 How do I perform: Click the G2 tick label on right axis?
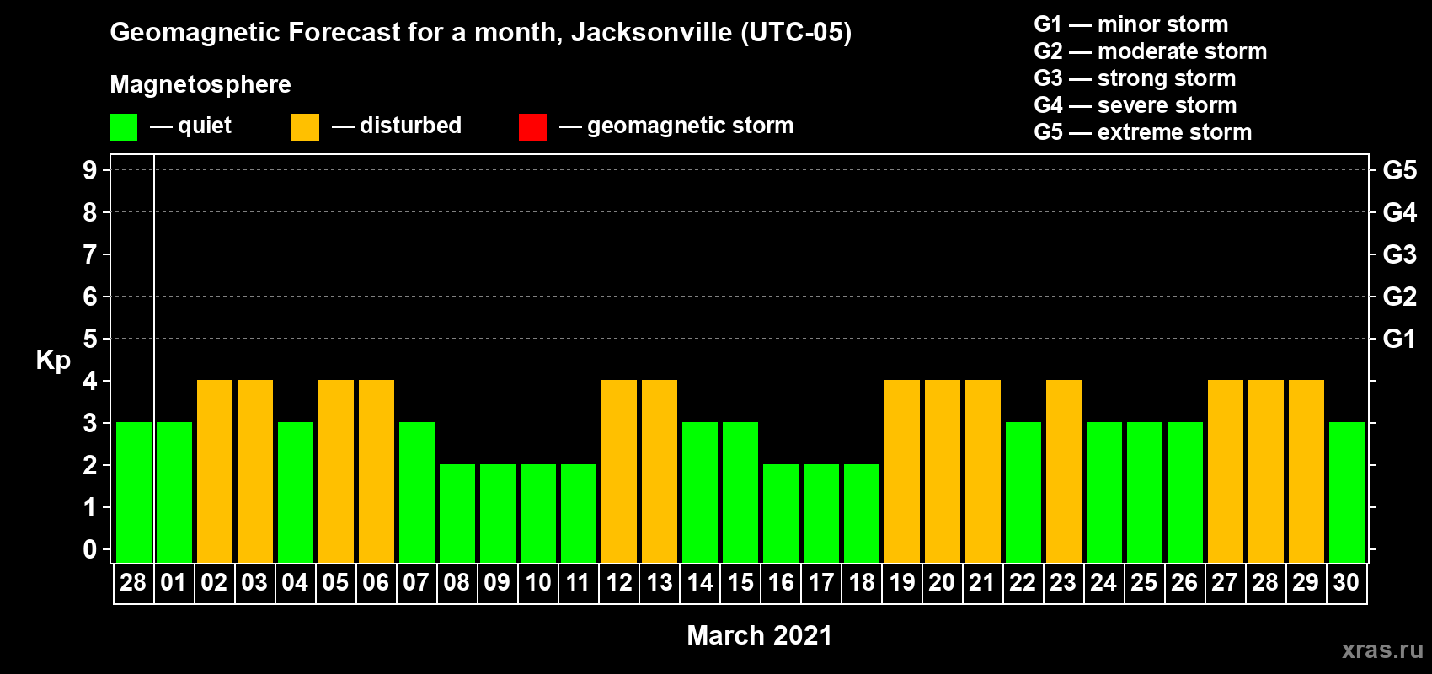click(x=1399, y=297)
